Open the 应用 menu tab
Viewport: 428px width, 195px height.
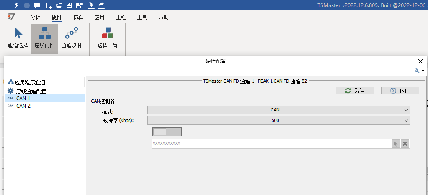(99, 18)
